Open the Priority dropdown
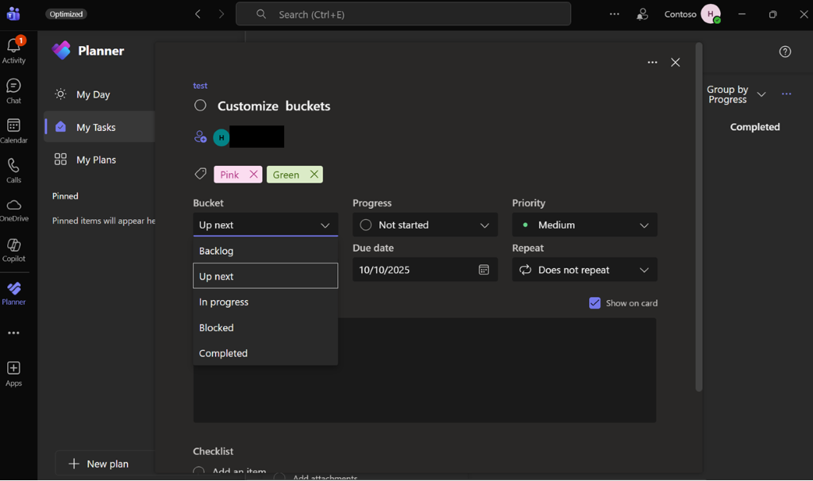The width and height of the screenshot is (813, 481). point(585,225)
